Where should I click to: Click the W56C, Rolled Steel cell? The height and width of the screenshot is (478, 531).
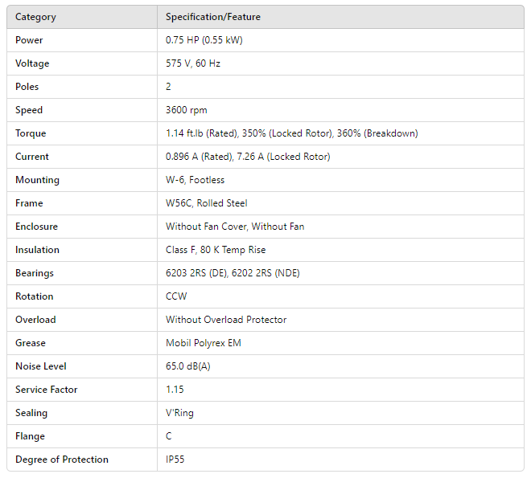tap(206, 203)
